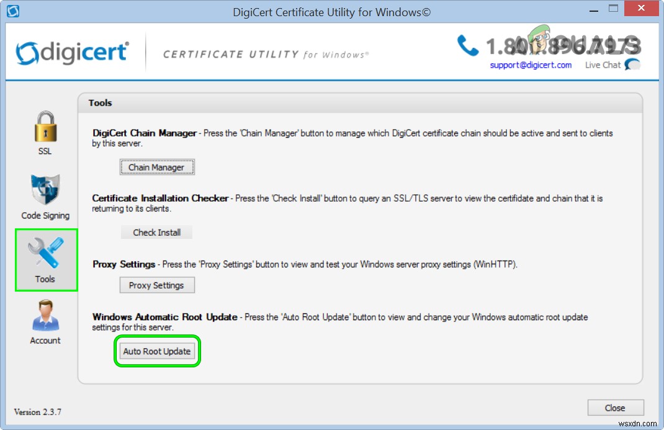This screenshot has width=664, height=430.
Task: Click 'Certificate Installation Checker' heading text
Action: 160,198
